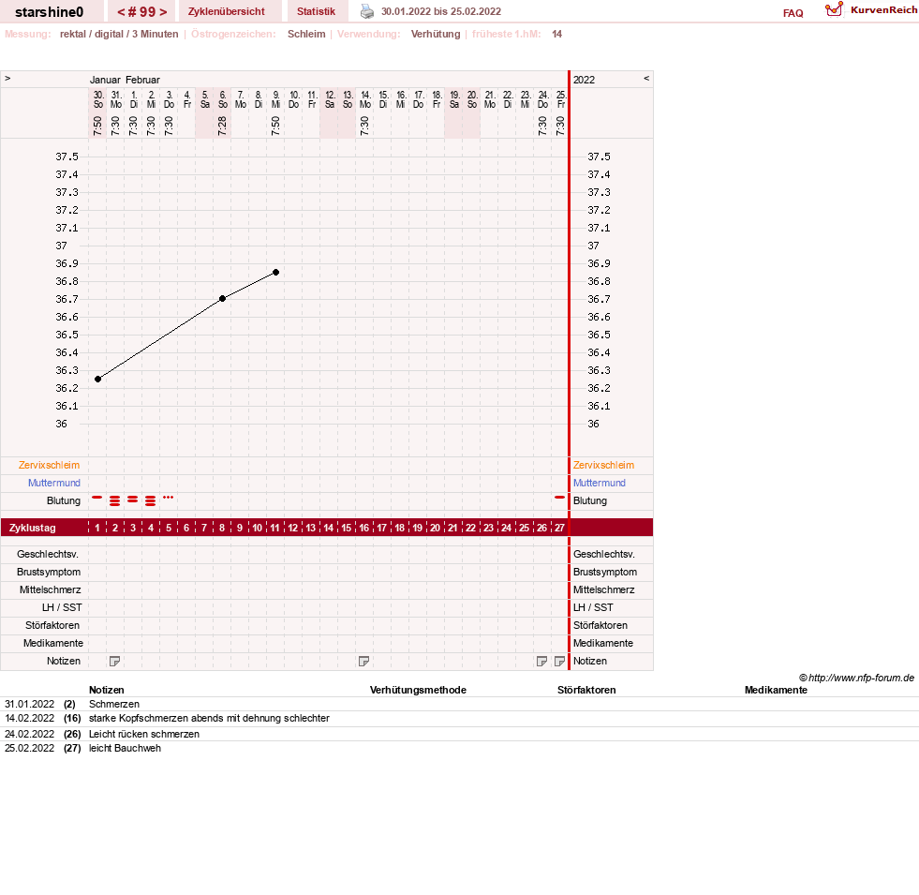Viewport: 919px width, 895px height.
Task: Click cycle day 1 in Zyklustag bar
Action: [97, 528]
